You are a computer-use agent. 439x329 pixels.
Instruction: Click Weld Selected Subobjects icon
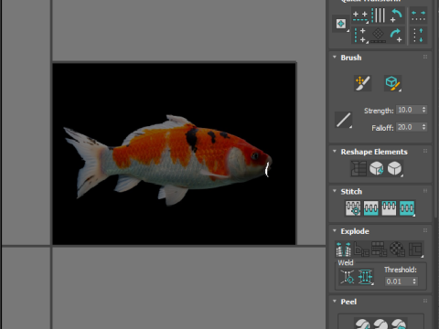coord(365,277)
